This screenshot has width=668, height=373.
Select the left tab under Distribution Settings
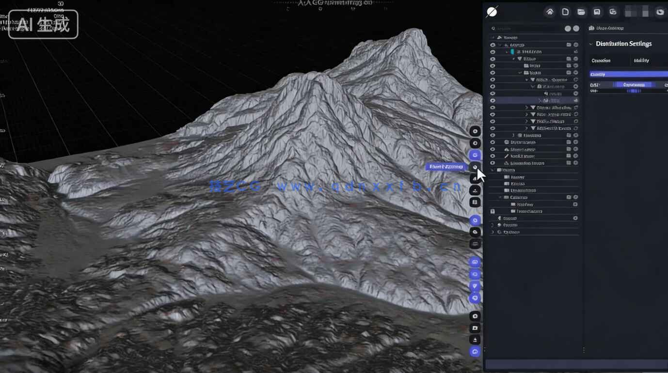(601, 61)
